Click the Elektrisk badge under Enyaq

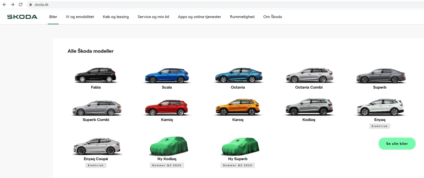(379, 126)
